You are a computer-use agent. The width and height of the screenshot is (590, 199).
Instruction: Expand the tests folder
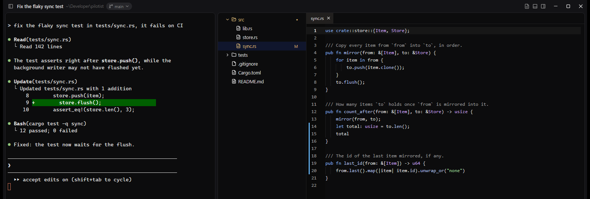pyautogui.click(x=228, y=55)
